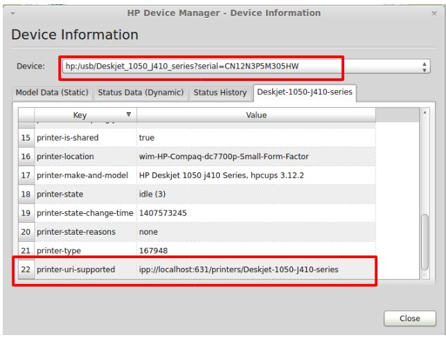446x342 pixels.
Task: Select the 'none' value cell
Action: pyautogui.click(x=256, y=232)
